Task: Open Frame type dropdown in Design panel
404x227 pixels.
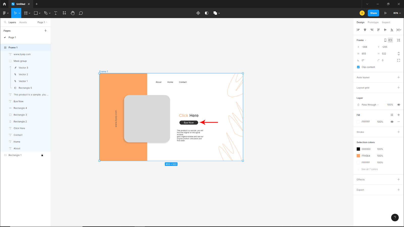Action: tap(361, 40)
